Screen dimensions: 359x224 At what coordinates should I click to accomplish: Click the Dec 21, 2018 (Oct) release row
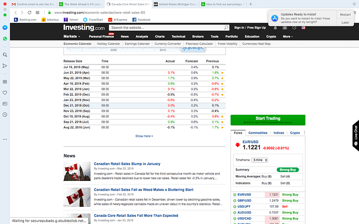point(145,106)
